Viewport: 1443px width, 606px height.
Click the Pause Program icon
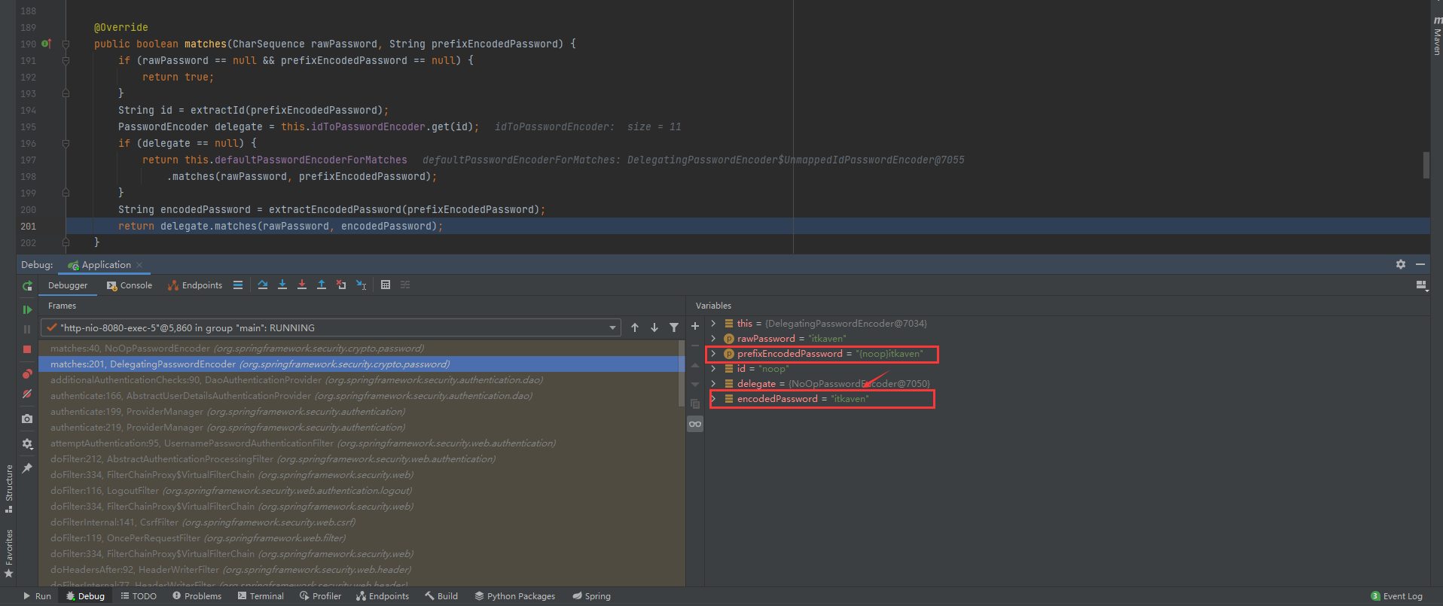click(27, 329)
